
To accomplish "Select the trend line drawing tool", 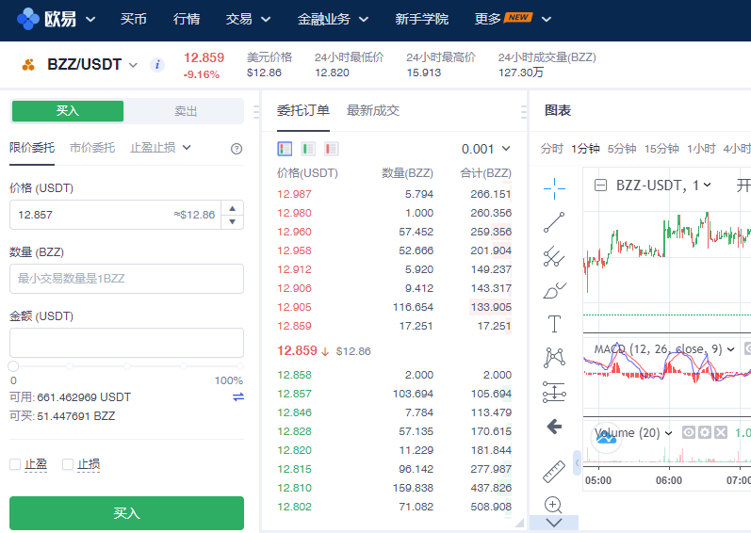I will [554, 221].
